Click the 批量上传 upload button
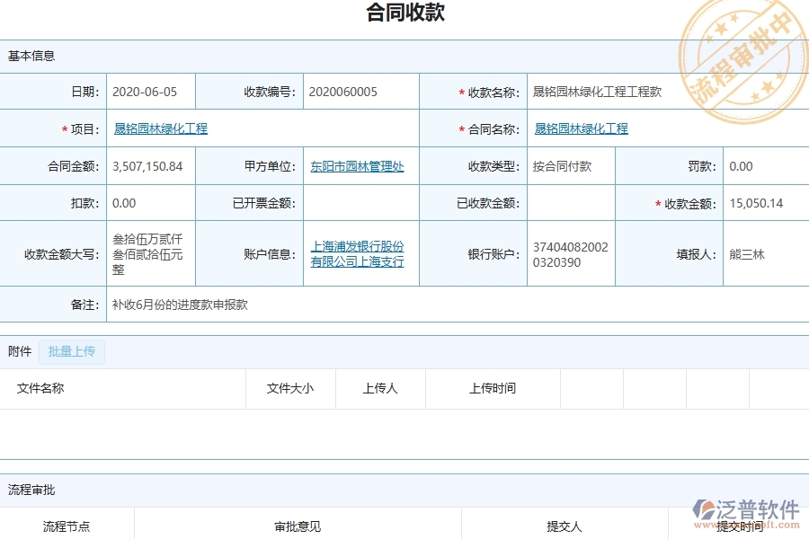The image size is (809, 539). 72,351
